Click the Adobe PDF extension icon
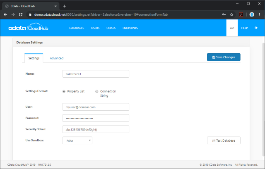The image size is (265, 169). click(x=241, y=15)
